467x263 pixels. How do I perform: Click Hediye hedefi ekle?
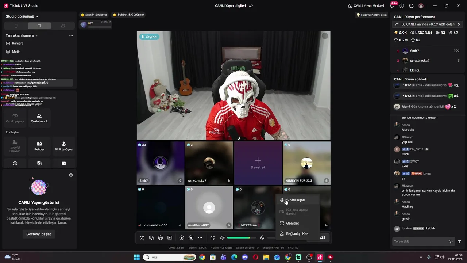(x=371, y=15)
